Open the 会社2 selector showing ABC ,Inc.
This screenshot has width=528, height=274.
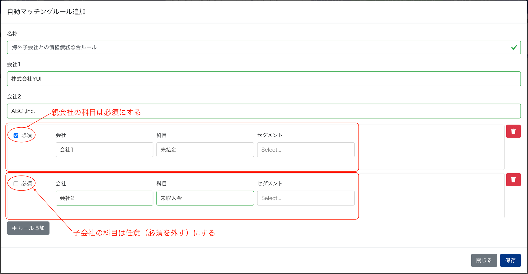tap(263, 111)
